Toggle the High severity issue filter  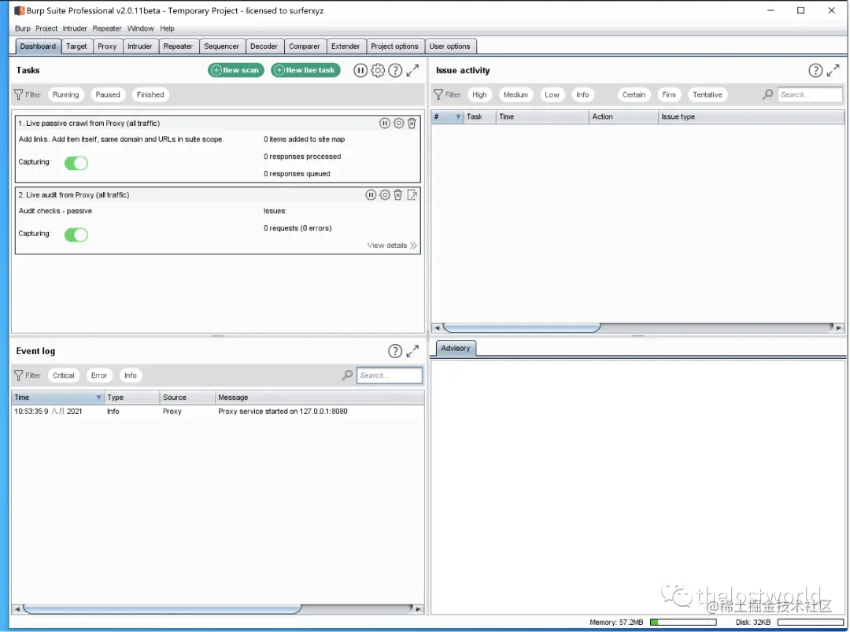click(479, 94)
